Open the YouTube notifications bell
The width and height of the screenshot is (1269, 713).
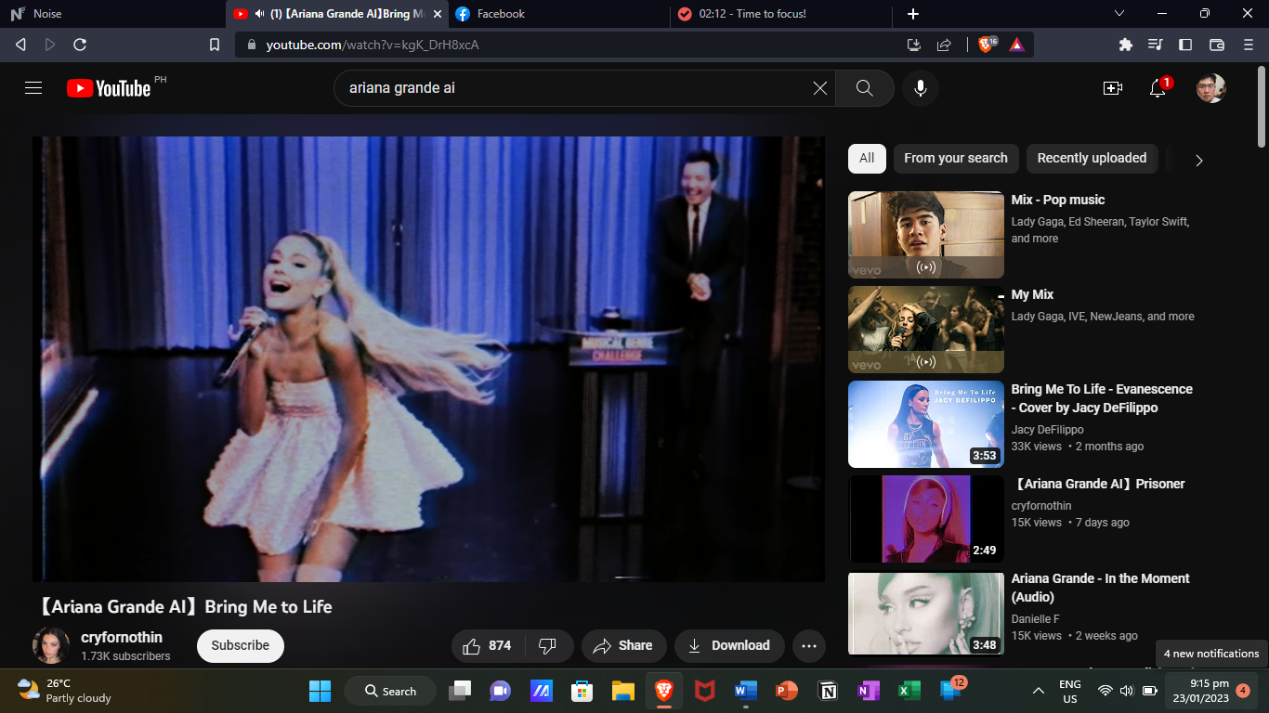coord(1158,88)
